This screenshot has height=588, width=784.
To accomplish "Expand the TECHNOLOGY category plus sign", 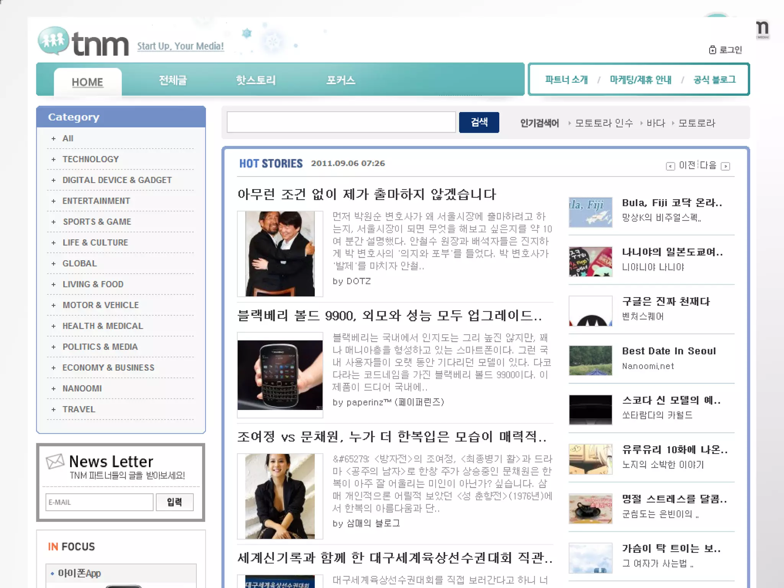I will tap(54, 159).
